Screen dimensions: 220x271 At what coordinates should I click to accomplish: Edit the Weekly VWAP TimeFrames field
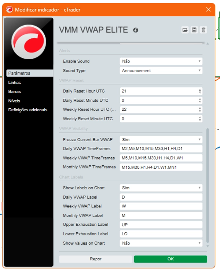(161, 158)
